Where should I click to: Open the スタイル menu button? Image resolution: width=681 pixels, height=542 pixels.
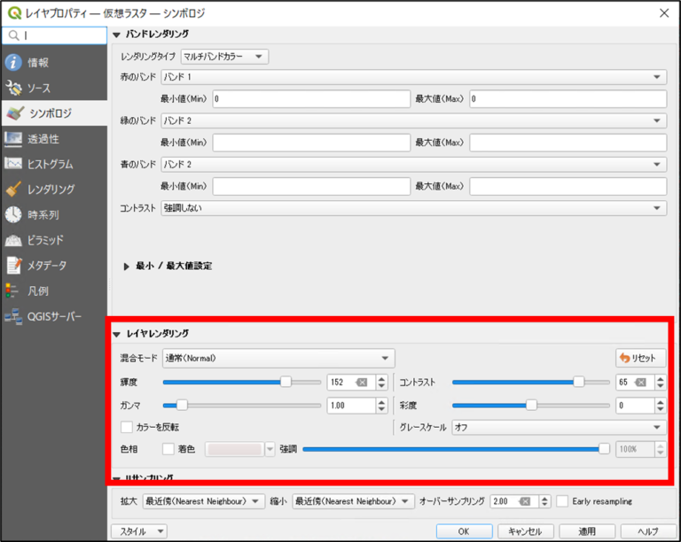coord(139,531)
